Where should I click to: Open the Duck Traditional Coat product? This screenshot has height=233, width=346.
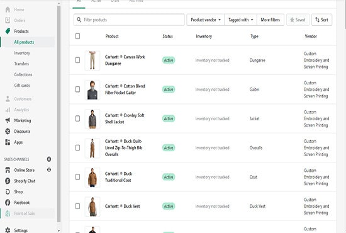(x=118, y=177)
